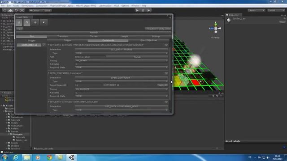Open the QuestObjectives sub-tab
The image size is (287, 161).
[x=148, y=40]
